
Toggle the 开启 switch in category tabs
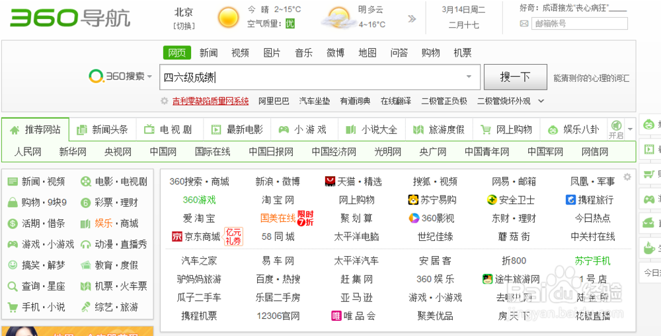[616, 130]
